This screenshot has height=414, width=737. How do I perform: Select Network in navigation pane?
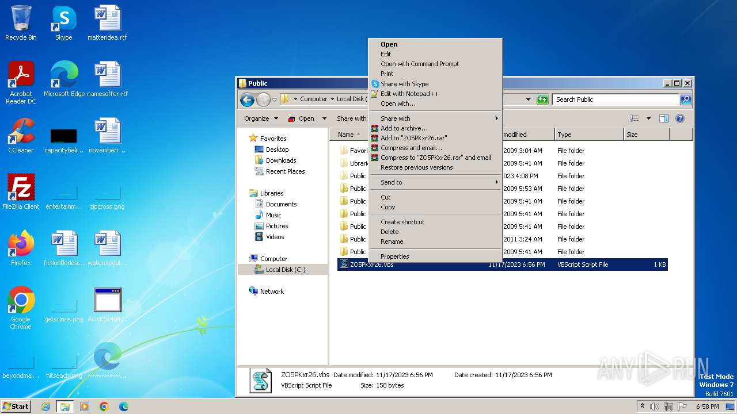tap(266, 292)
